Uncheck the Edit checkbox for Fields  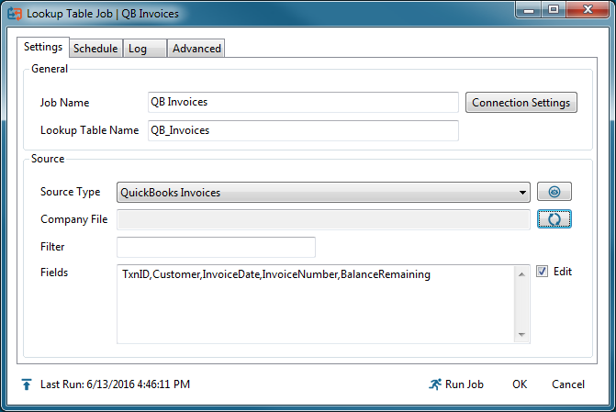[x=542, y=272]
